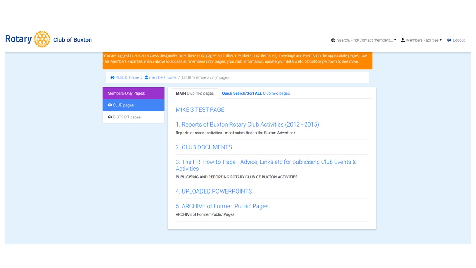Click the Rotary wheel logo
The width and height of the screenshot is (476, 268).
click(x=42, y=39)
